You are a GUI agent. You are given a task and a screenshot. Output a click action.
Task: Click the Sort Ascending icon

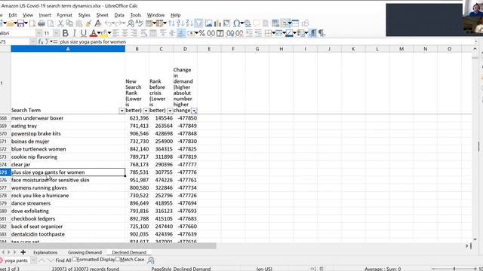click(180, 23)
